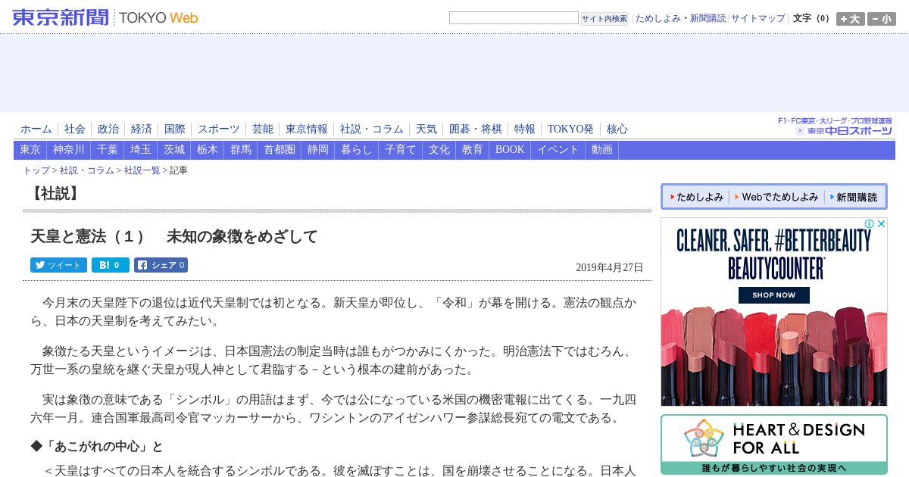Click the search input field

click(x=514, y=18)
